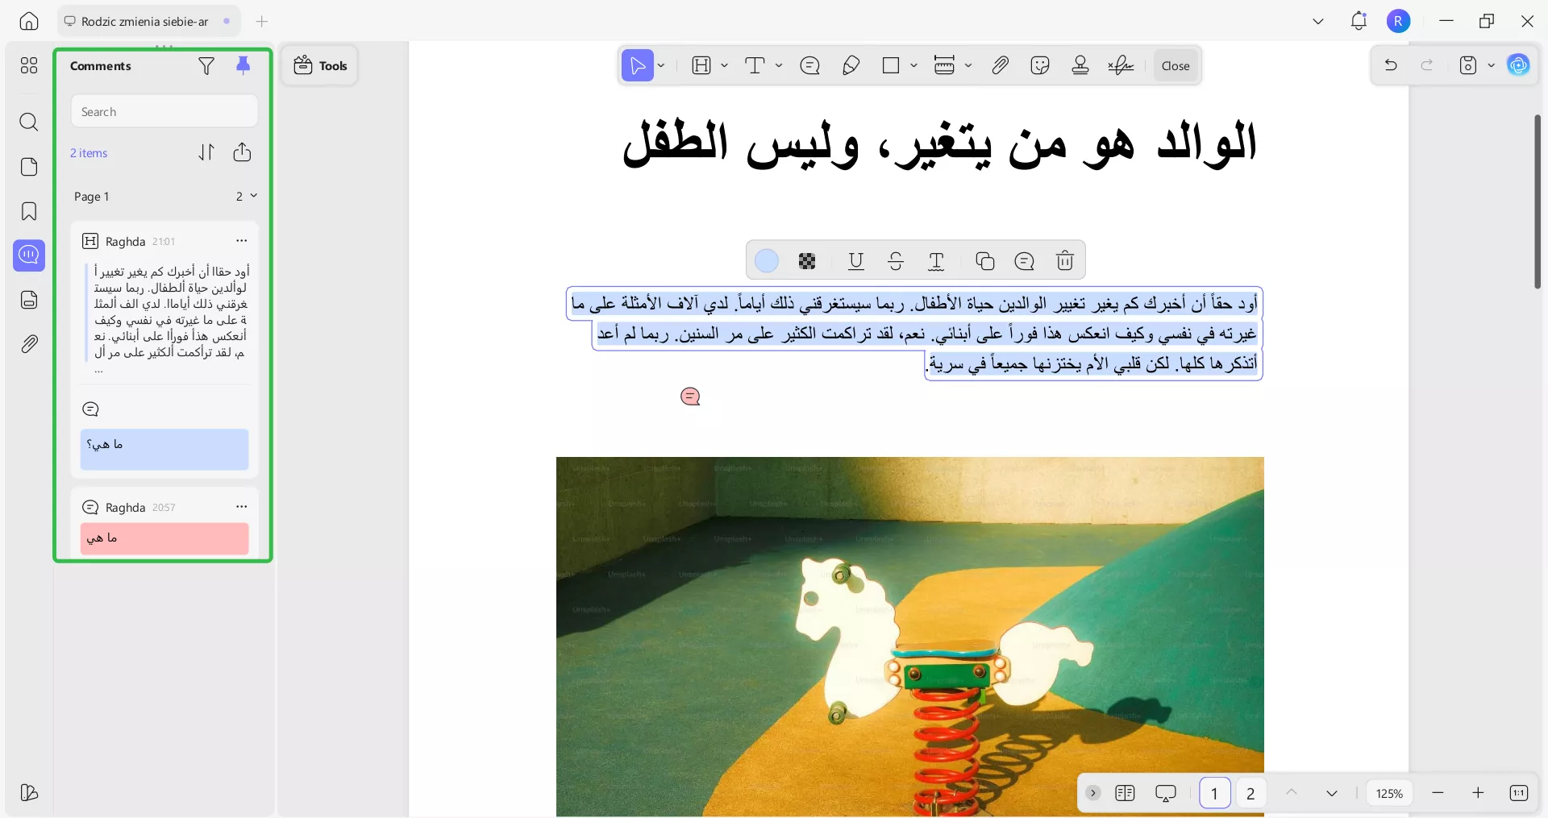
Task: Apply strikethrough to the selected text
Action: (x=896, y=260)
